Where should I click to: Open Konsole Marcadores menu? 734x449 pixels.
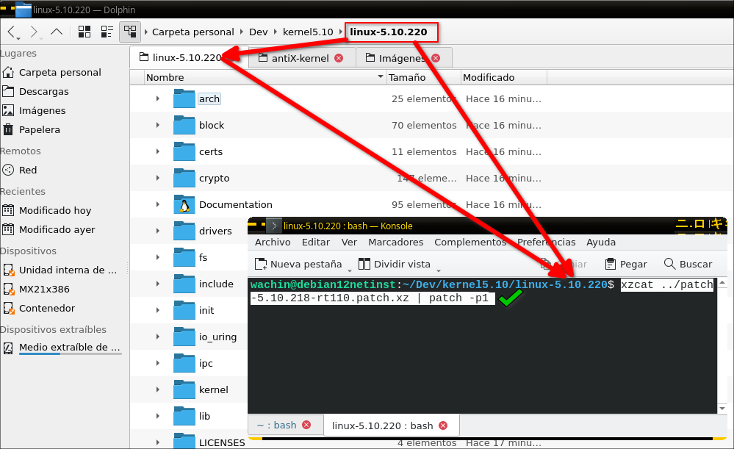tap(395, 242)
